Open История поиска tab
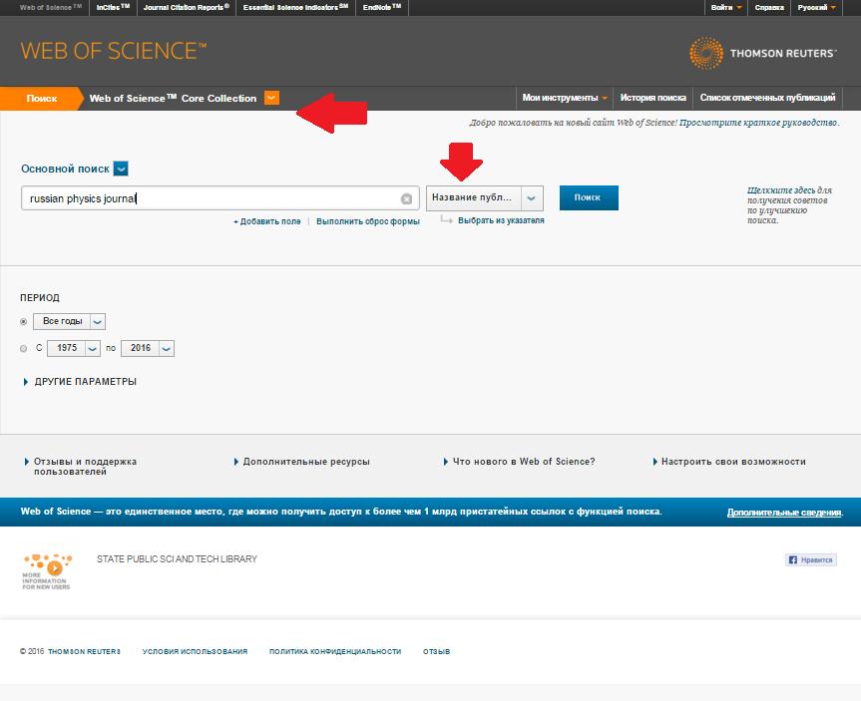861x701 pixels. (x=652, y=98)
